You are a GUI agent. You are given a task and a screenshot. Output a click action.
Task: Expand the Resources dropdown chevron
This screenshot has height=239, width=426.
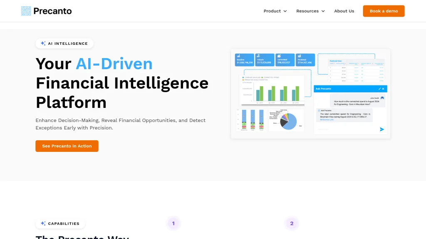tap(323, 11)
